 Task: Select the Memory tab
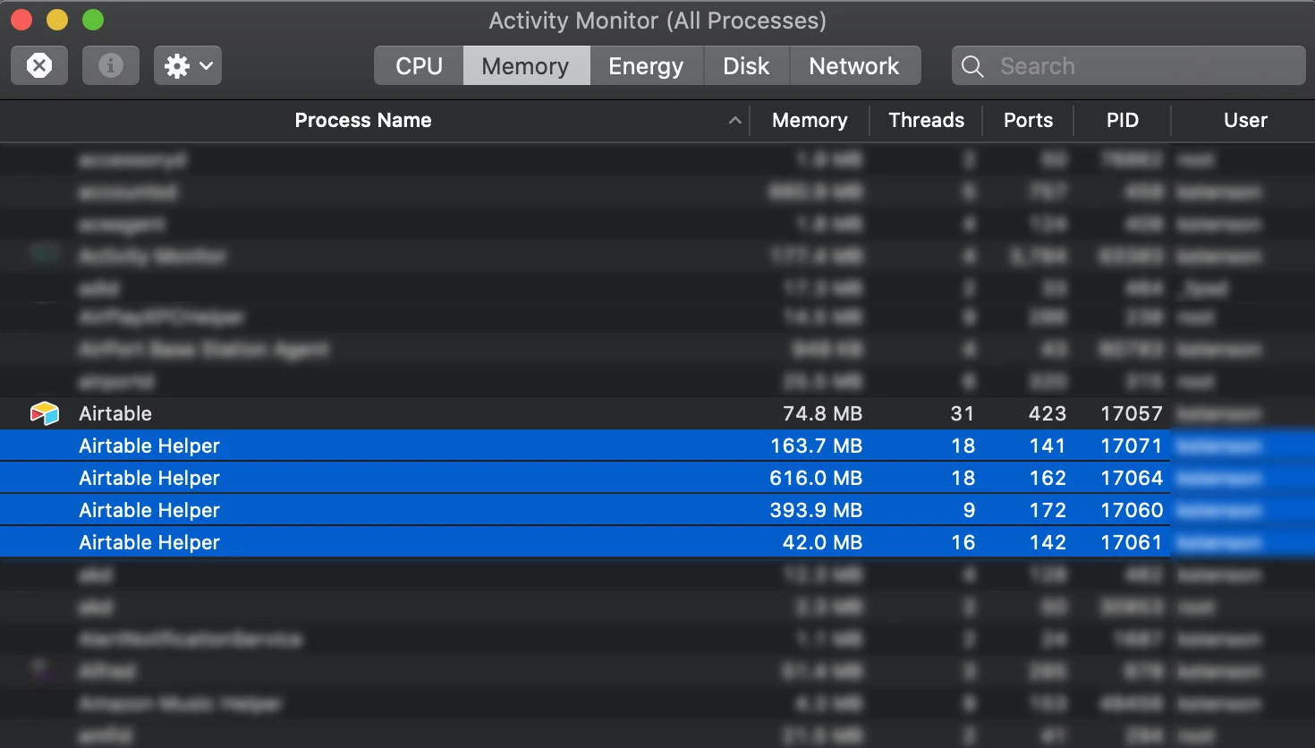[x=526, y=65]
